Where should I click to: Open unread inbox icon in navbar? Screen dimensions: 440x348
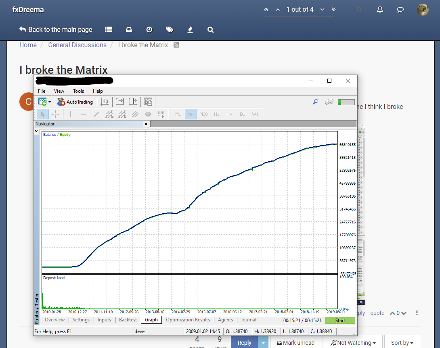pyautogui.click(x=129, y=29)
